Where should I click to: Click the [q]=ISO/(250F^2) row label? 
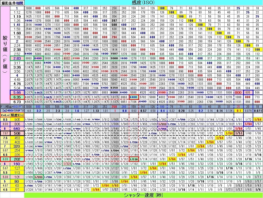[12, 111]
